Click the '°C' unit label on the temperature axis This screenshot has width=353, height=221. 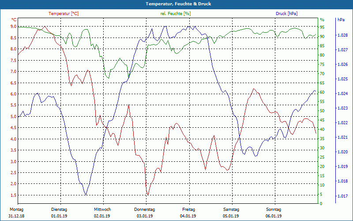14,19
